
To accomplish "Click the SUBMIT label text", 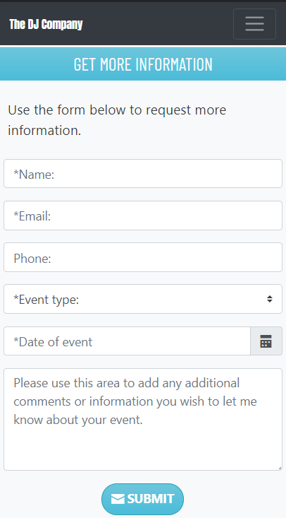I will 151,499.
